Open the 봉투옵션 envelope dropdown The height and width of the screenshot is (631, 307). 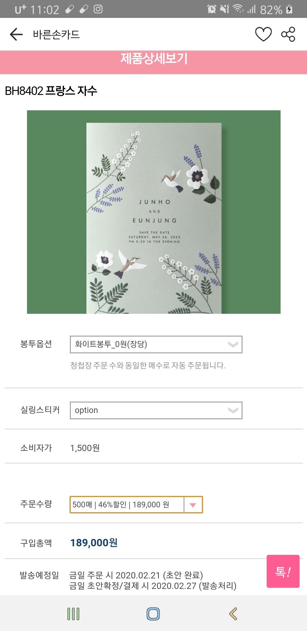(x=156, y=344)
